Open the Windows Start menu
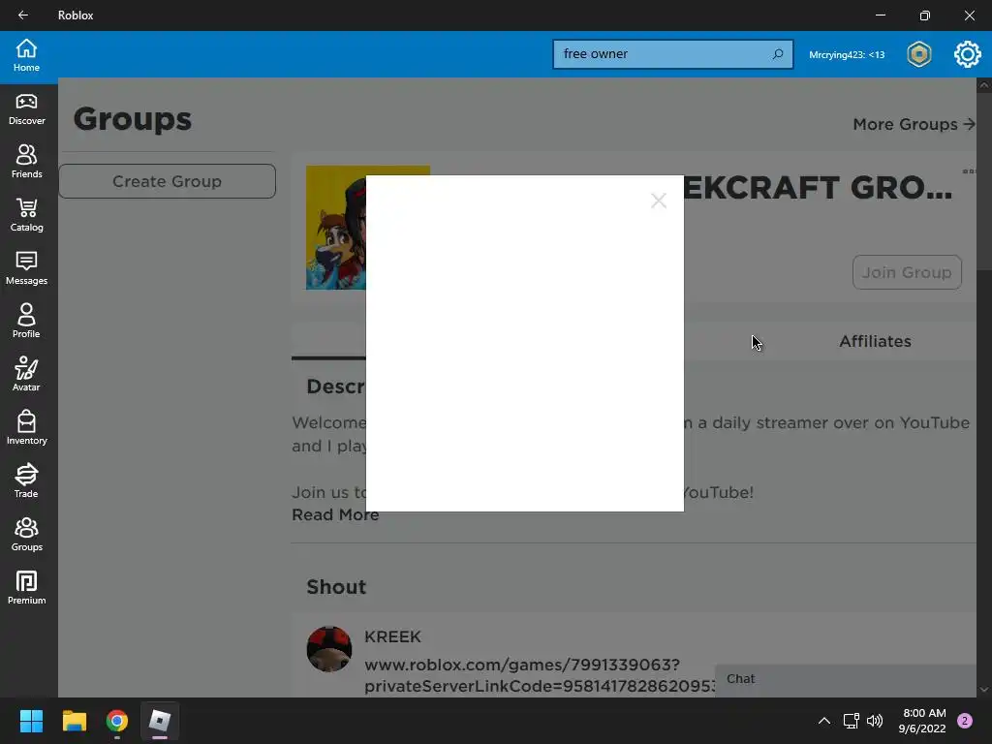The height and width of the screenshot is (744, 992). (31, 721)
